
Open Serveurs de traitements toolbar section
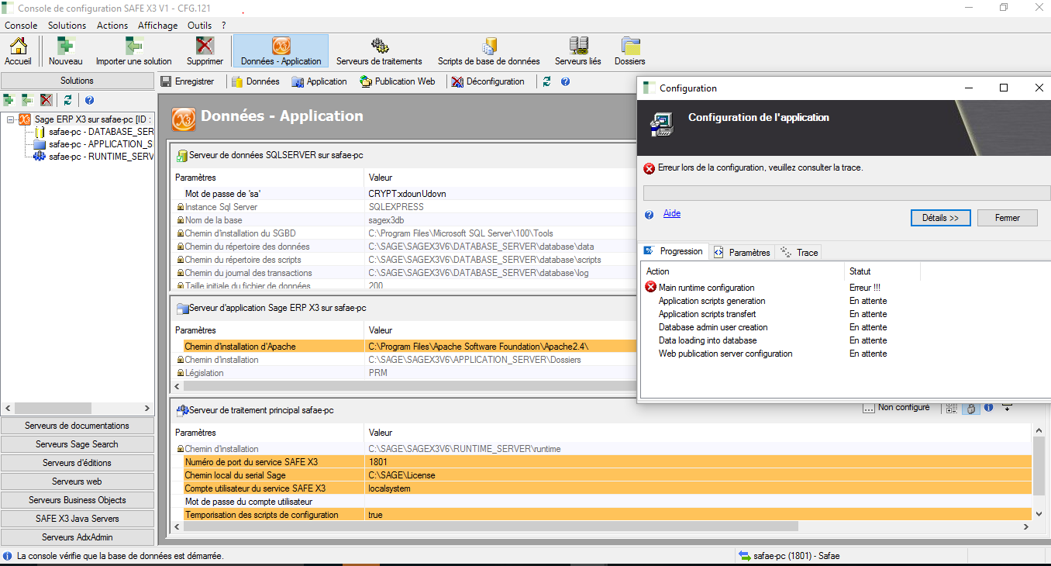[379, 51]
